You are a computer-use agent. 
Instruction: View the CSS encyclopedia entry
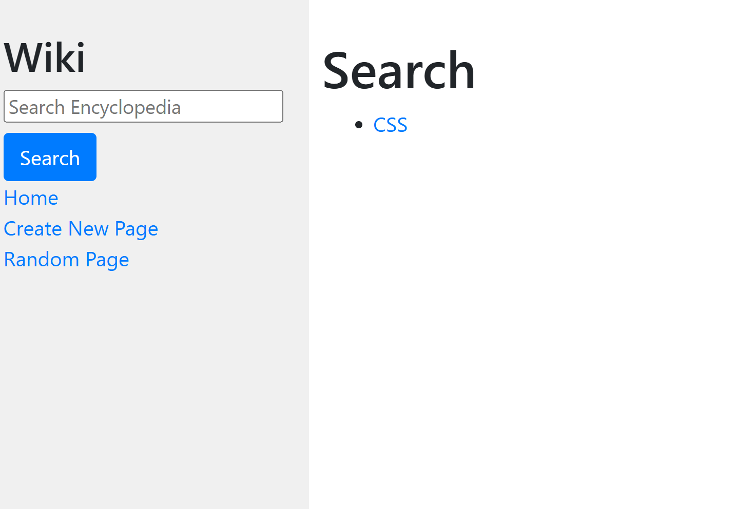click(x=390, y=125)
